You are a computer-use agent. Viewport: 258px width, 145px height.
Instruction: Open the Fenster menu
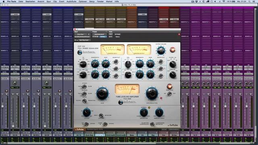100,2
